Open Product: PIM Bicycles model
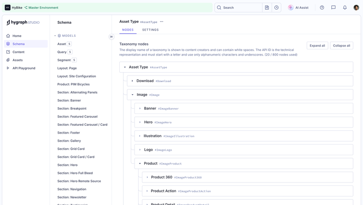 point(73,84)
